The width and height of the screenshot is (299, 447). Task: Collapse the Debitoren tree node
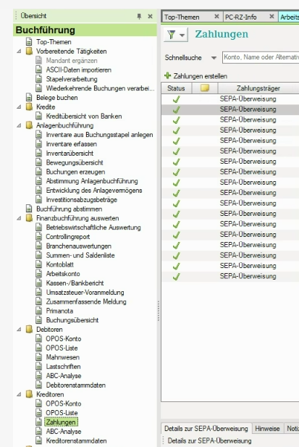pos(19,329)
